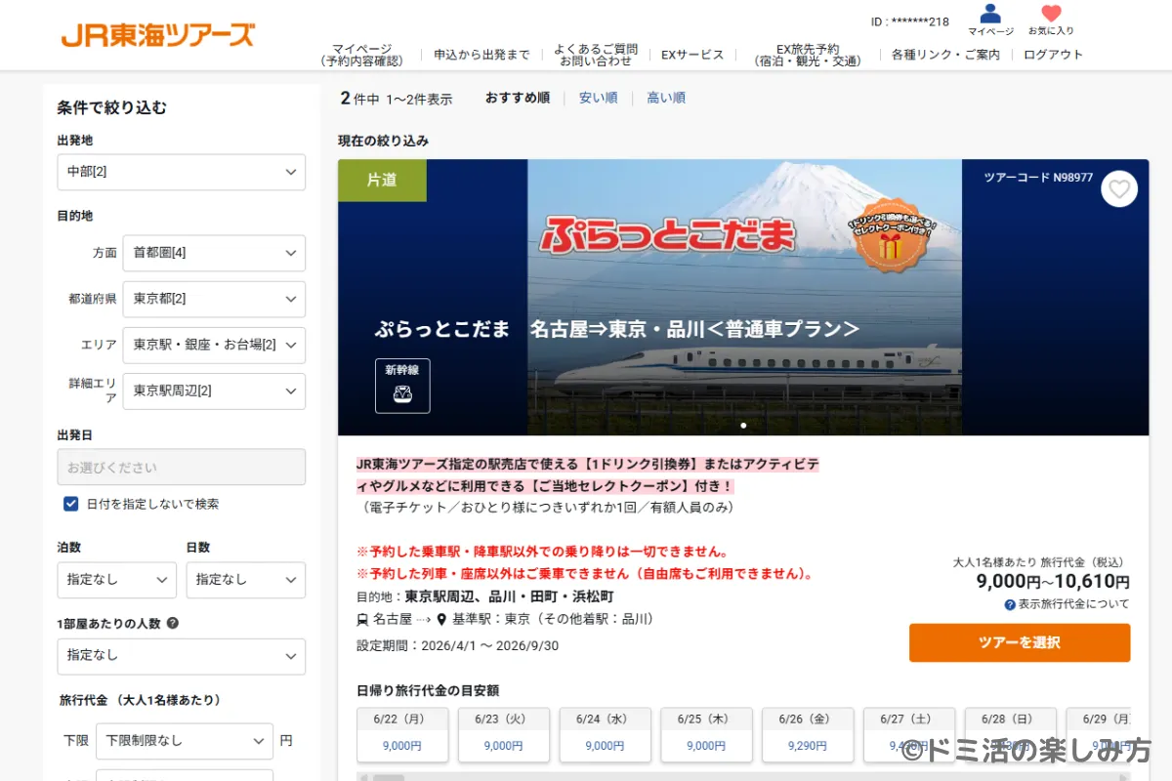Click the 設定期間:2026/4/1 ~ 2026/9/30 text
This screenshot has height=781, width=1172.
click(458, 645)
